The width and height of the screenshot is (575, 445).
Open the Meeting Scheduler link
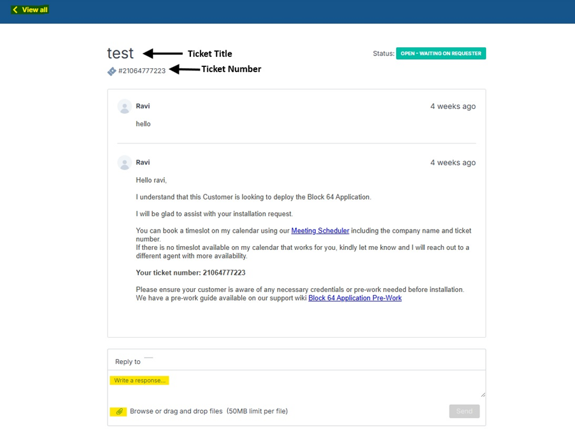(320, 231)
